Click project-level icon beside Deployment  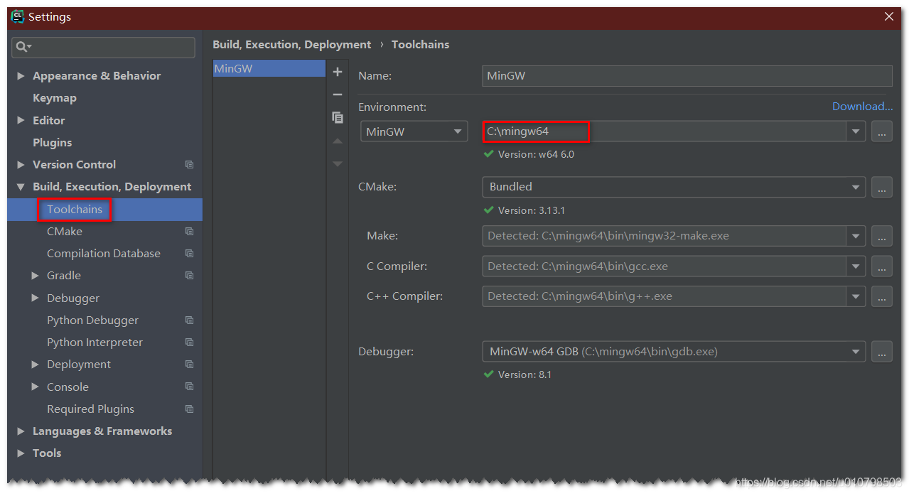click(x=189, y=365)
